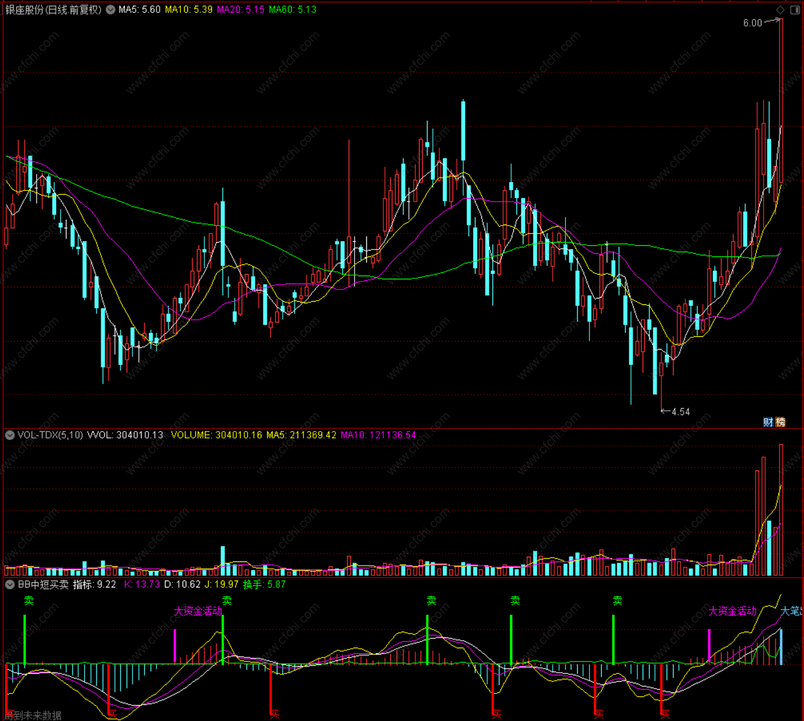Click the diamond icon at chart top-right
The image size is (804, 721).
click(781, 10)
